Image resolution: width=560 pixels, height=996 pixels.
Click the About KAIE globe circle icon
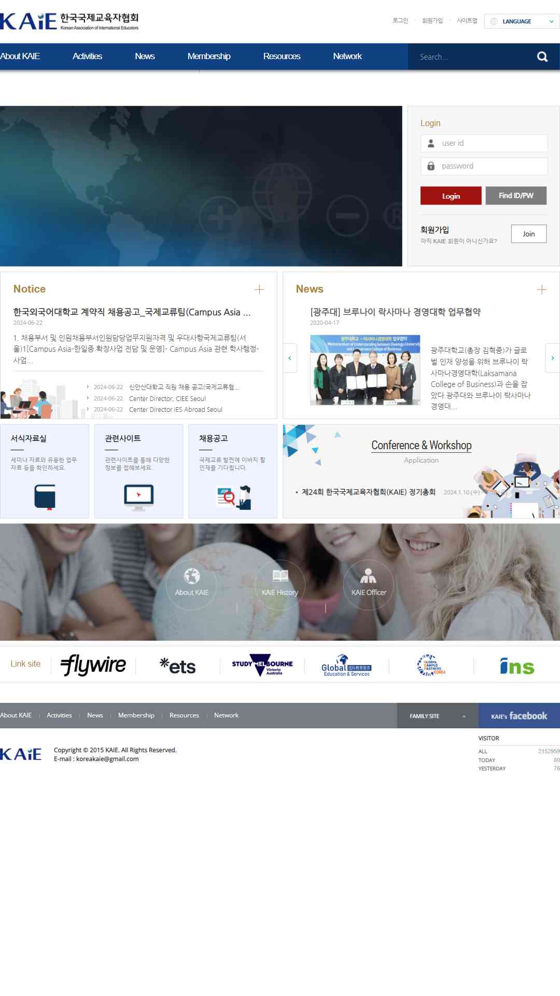click(x=191, y=585)
